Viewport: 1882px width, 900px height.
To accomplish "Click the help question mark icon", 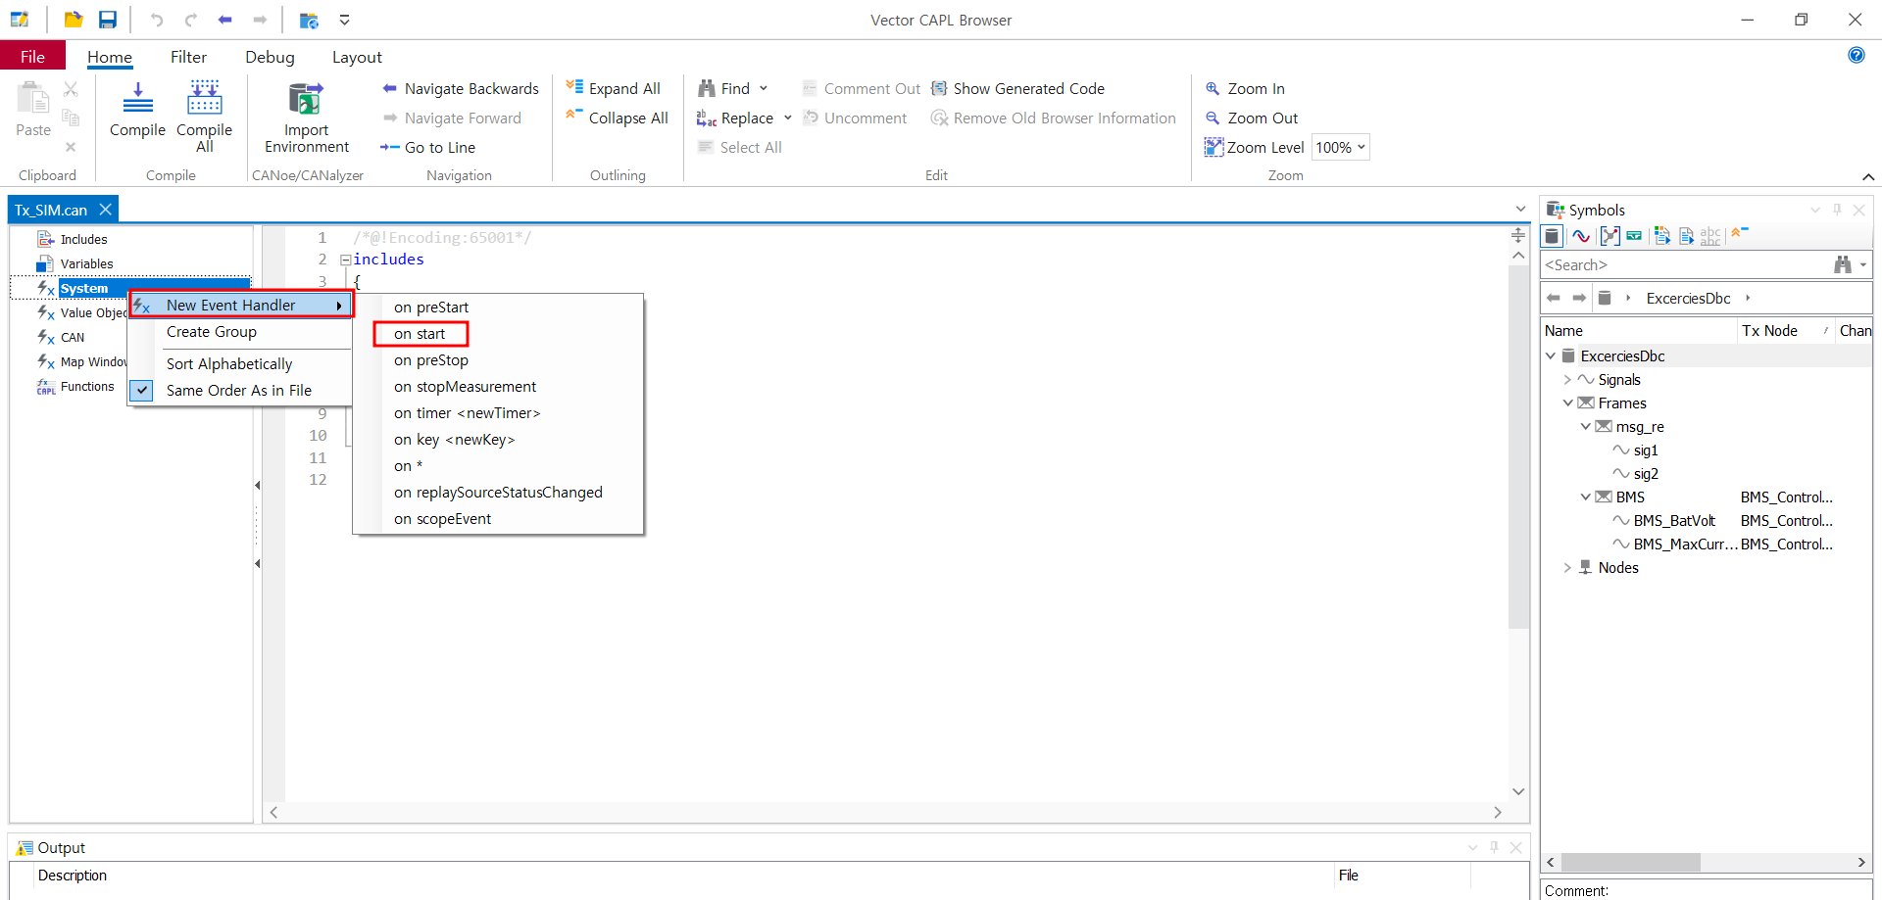I will coord(1857,55).
